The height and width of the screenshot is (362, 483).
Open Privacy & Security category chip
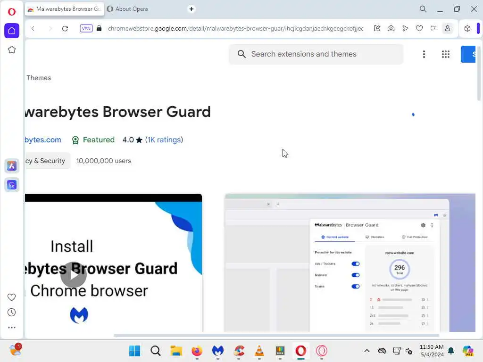point(48,161)
